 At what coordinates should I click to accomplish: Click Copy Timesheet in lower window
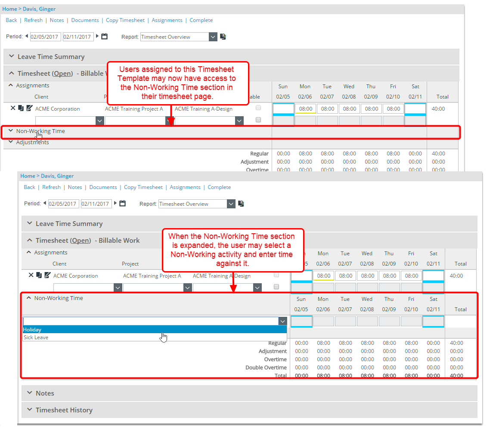click(143, 187)
